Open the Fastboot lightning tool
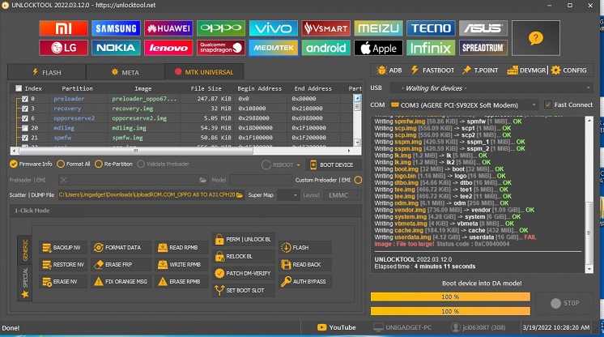 (x=432, y=70)
